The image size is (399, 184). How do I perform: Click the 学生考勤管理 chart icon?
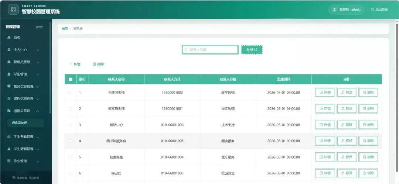[x=9, y=136]
